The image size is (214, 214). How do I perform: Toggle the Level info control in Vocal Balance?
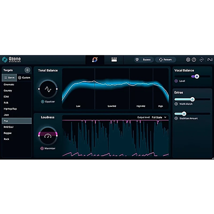coord(177,81)
